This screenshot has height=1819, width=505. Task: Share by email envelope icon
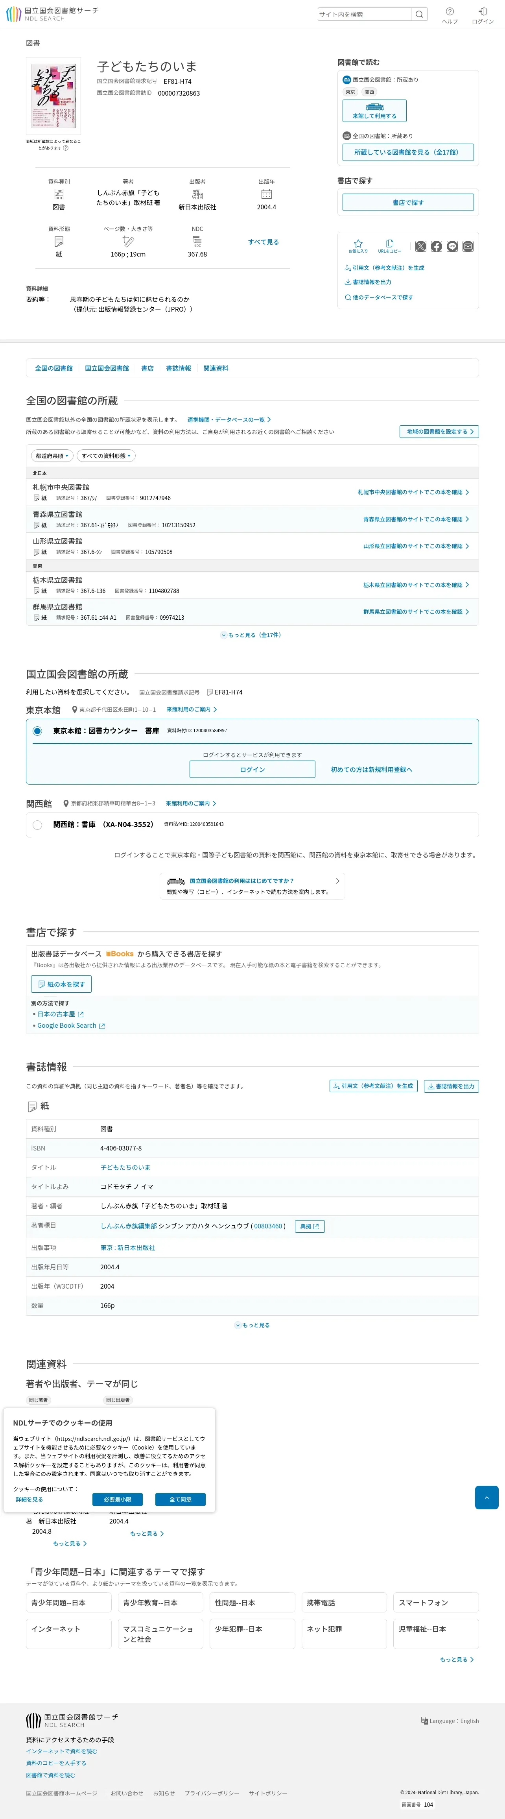click(x=468, y=246)
